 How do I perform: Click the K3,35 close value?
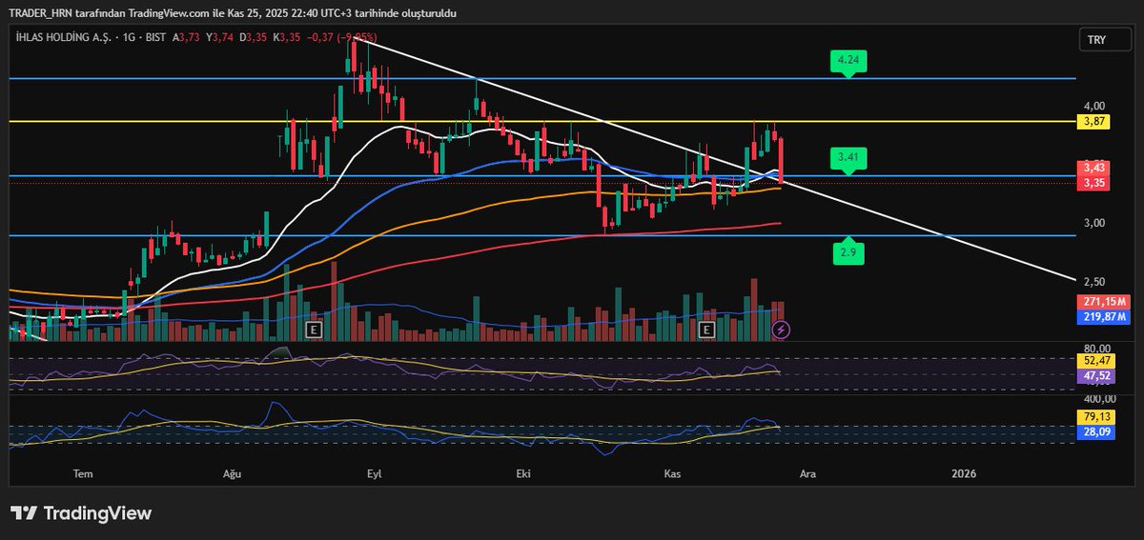tap(286, 37)
